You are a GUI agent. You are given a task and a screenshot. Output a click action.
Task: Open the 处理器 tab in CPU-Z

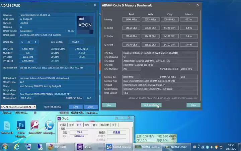tap(63, 125)
